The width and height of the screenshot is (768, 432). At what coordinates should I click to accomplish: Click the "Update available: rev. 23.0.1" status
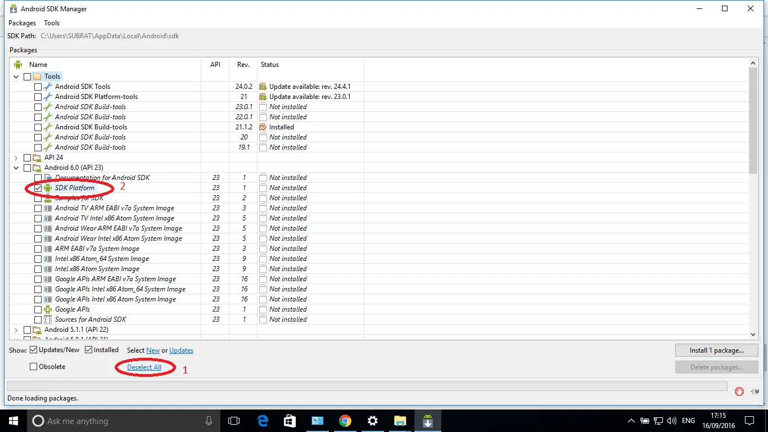point(310,97)
